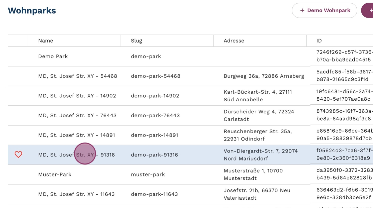The width and height of the screenshot is (373, 208).
Task: Click the Adresse column header
Action: (x=234, y=41)
